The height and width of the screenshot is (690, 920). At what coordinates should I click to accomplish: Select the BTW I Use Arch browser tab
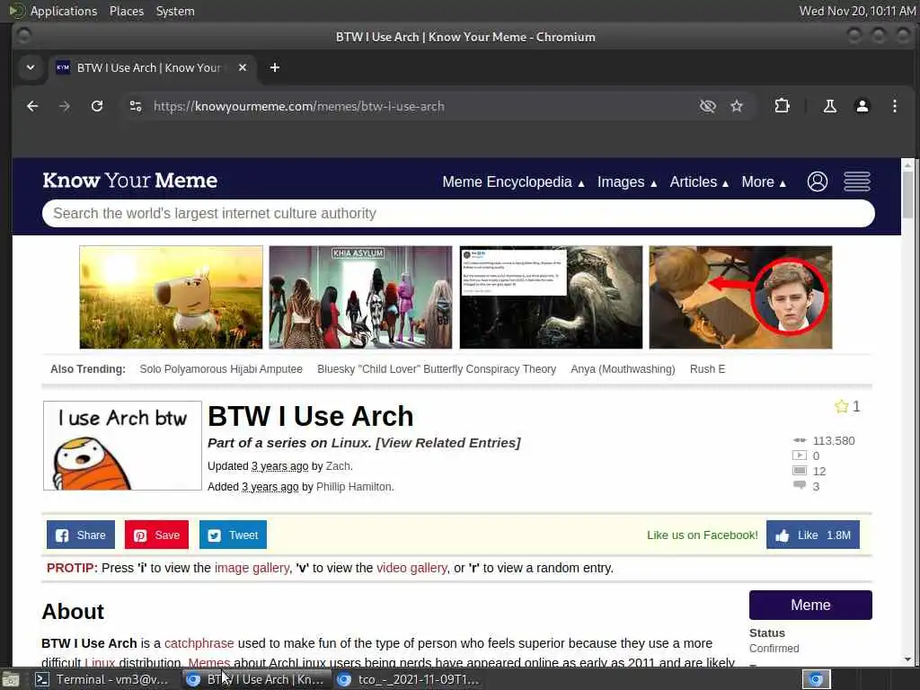coord(150,67)
